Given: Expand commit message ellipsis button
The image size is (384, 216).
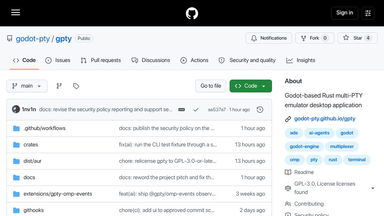Looking at the screenshot, I should coord(182,110).
